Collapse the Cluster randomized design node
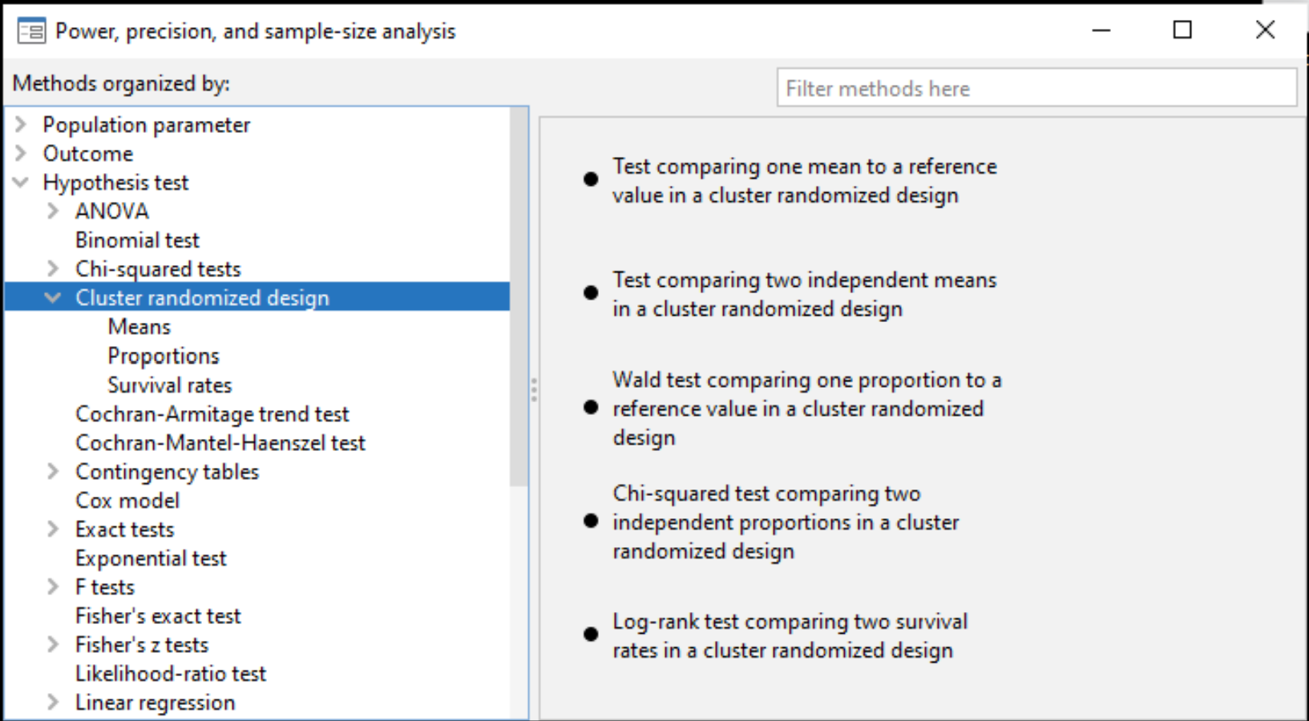The width and height of the screenshot is (1309, 721). 53,297
